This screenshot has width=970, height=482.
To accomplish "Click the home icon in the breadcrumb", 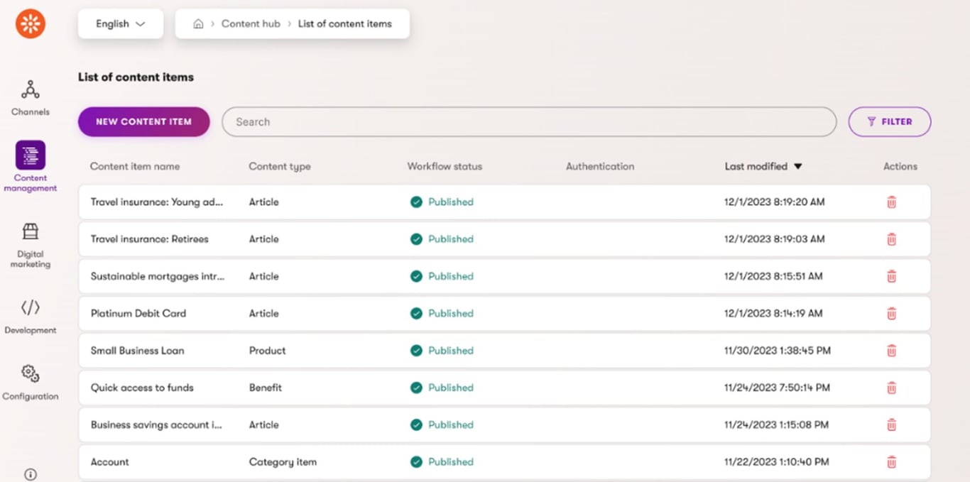I will tap(198, 23).
